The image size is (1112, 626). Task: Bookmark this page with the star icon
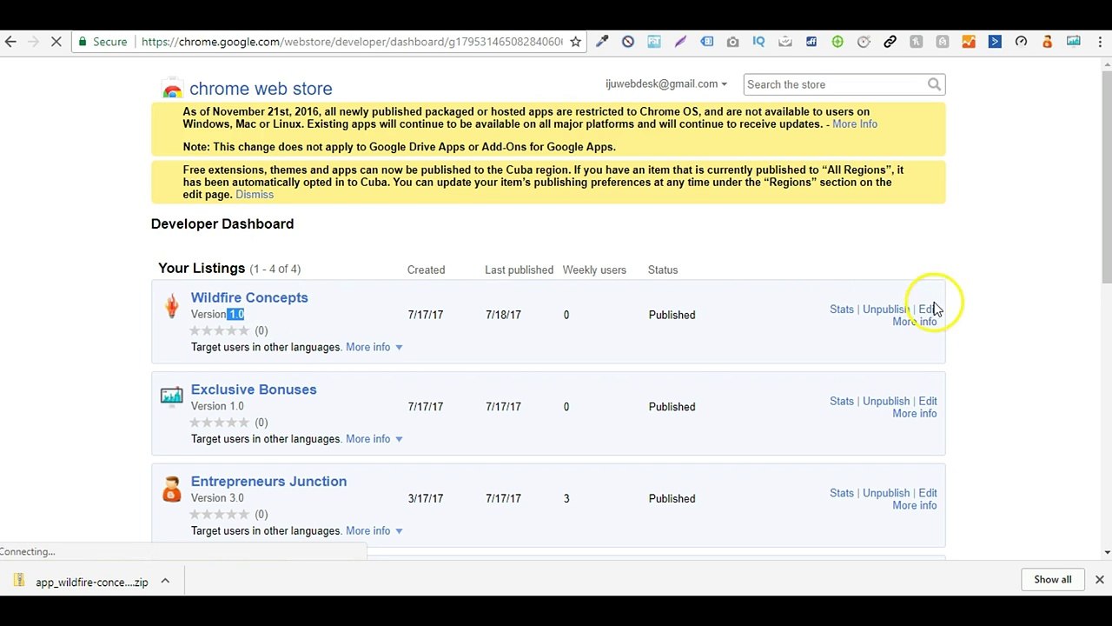[x=575, y=42]
